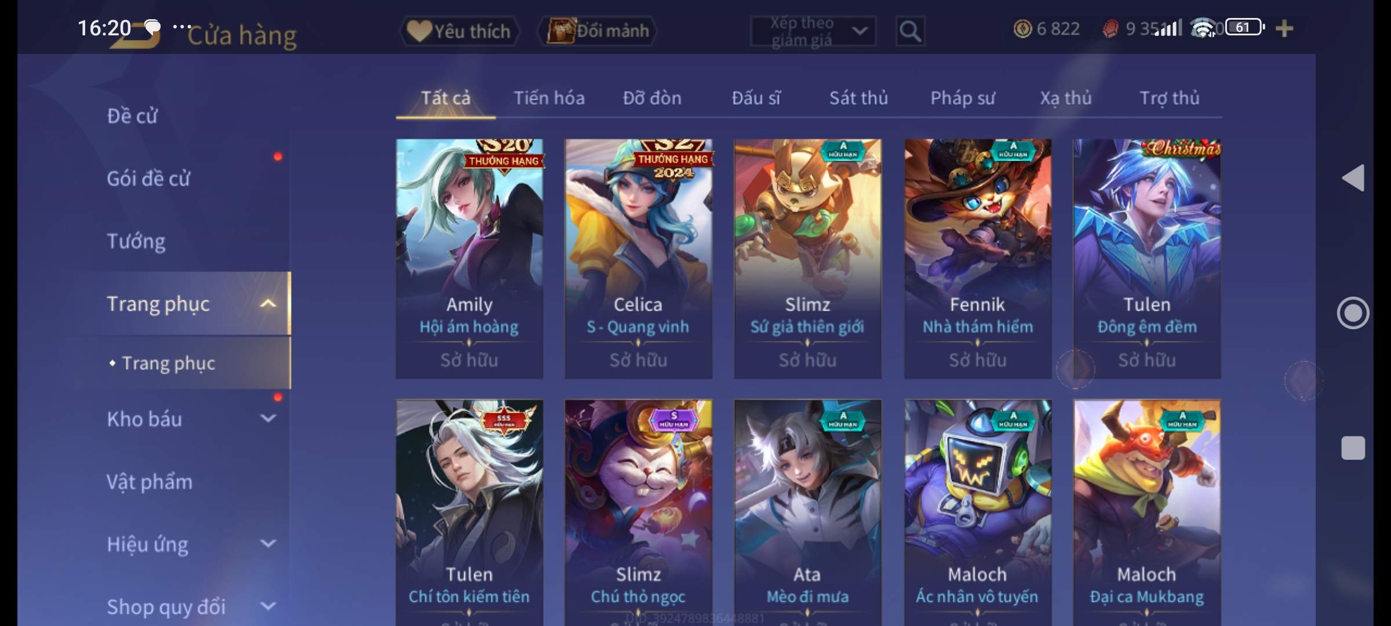
Task: Open Amily Hội ám hoàng skin card
Action: [469, 259]
